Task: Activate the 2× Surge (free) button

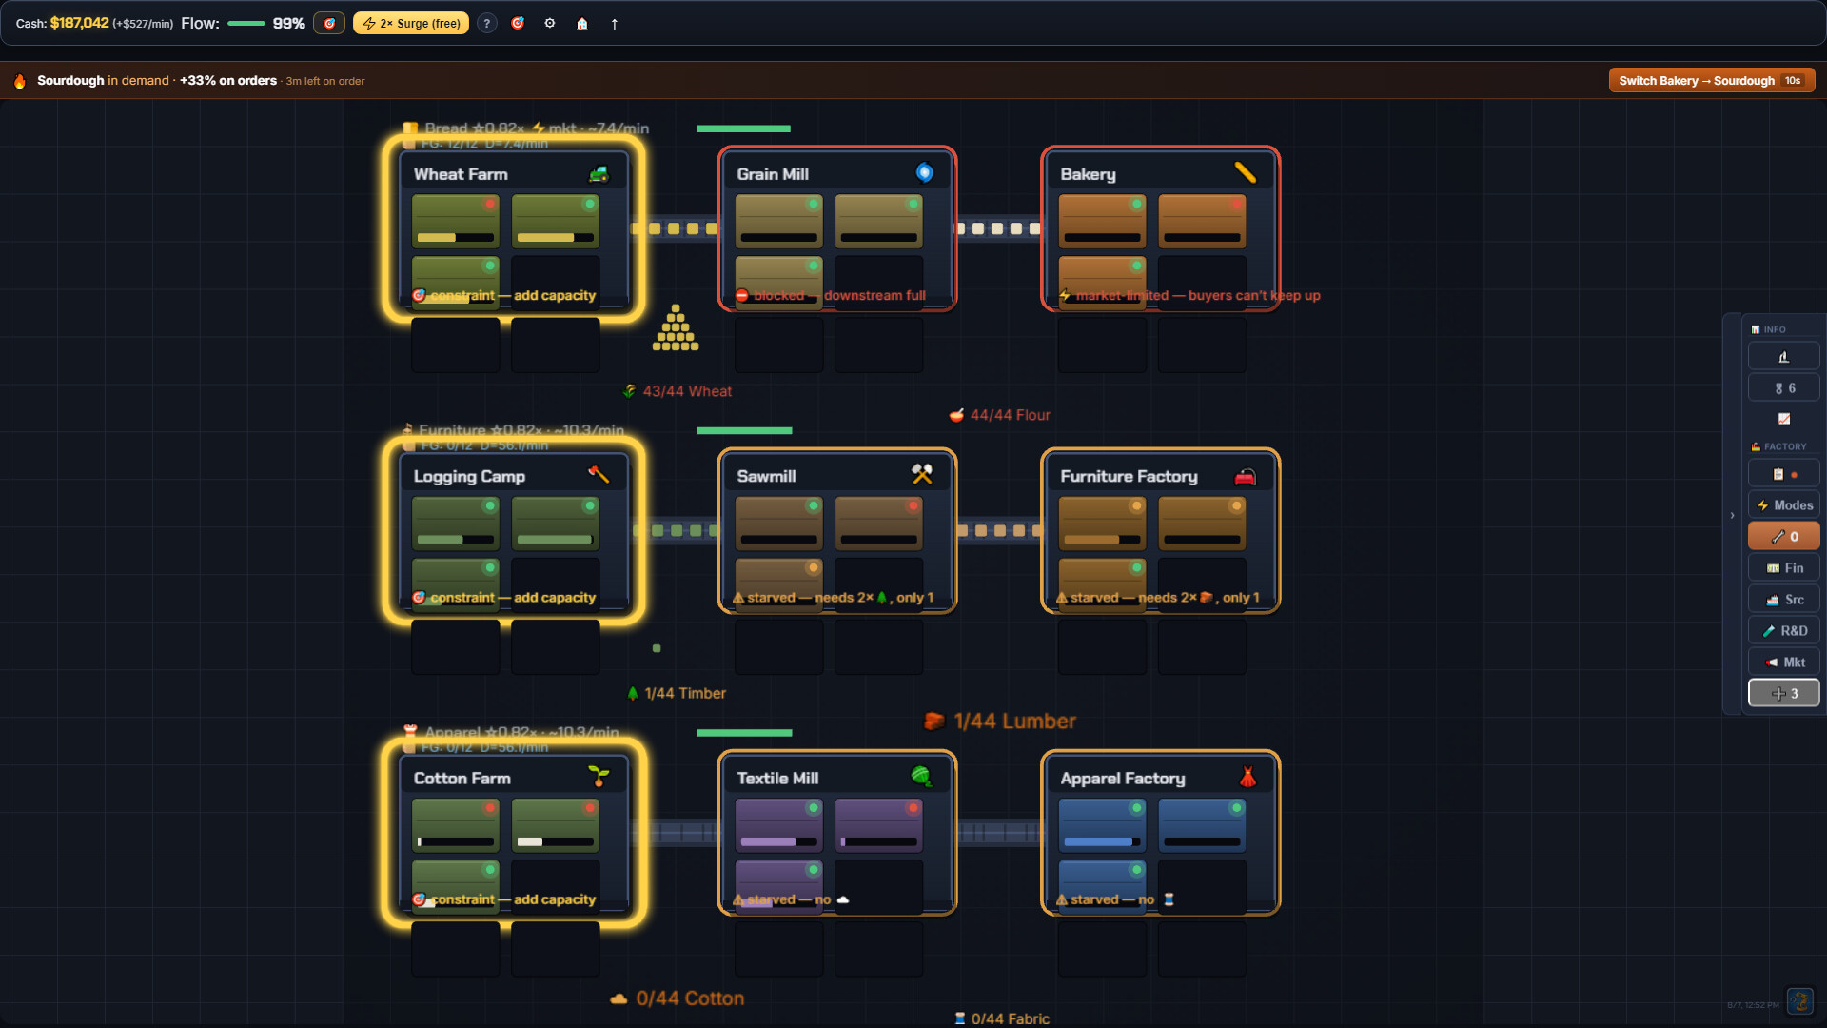Action: pos(411,23)
